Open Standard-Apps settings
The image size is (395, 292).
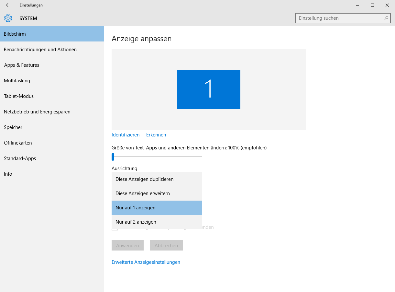tap(52, 158)
